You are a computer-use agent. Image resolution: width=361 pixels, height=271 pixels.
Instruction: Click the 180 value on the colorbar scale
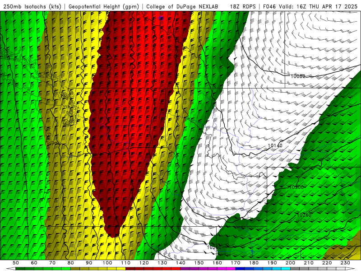pos(254,263)
